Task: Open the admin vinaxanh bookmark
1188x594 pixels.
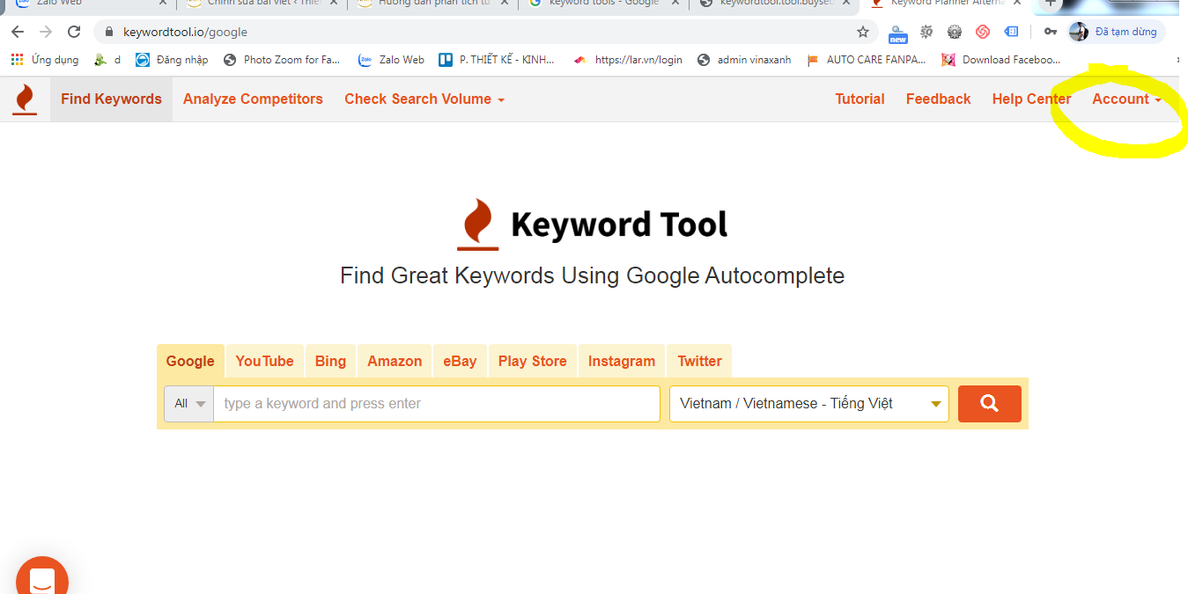Action: pyautogui.click(x=744, y=60)
